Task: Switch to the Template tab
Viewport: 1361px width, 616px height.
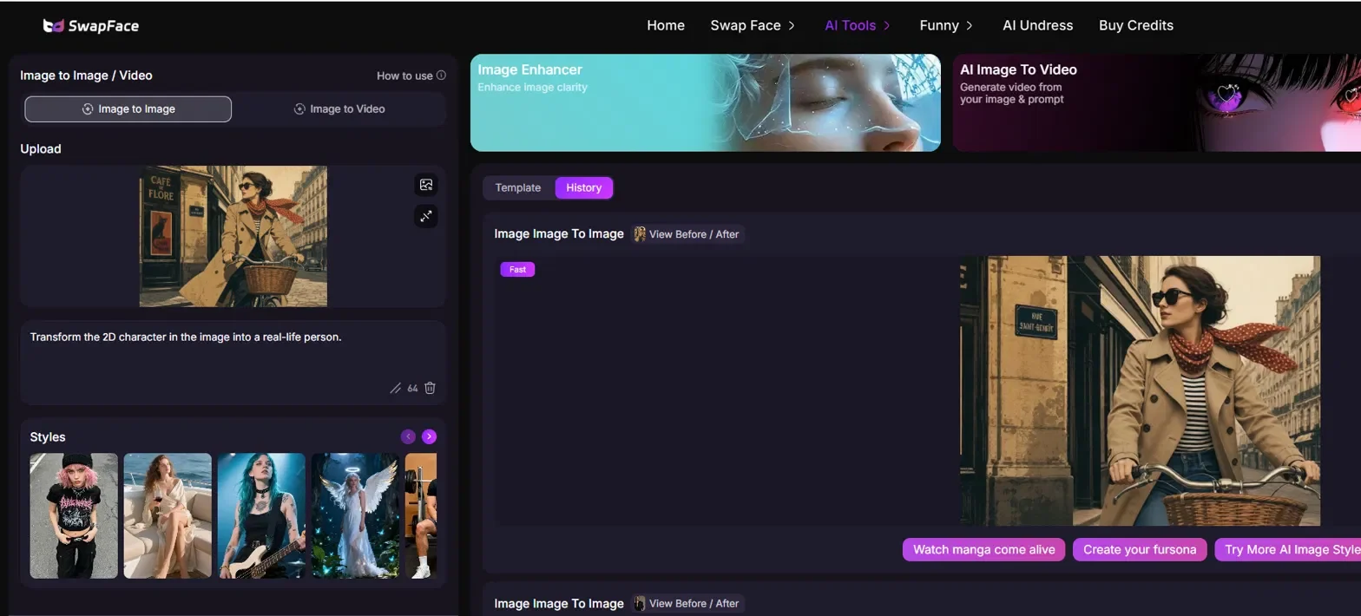Action: tap(518, 187)
